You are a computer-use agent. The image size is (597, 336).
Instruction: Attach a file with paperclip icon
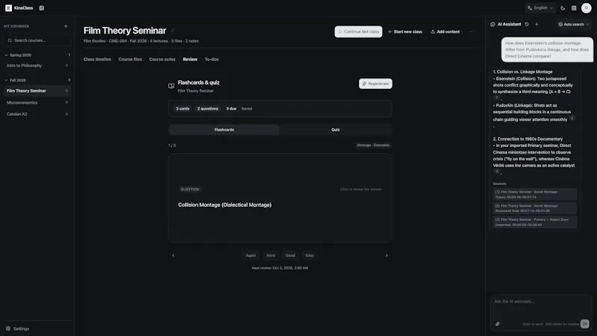(497, 324)
